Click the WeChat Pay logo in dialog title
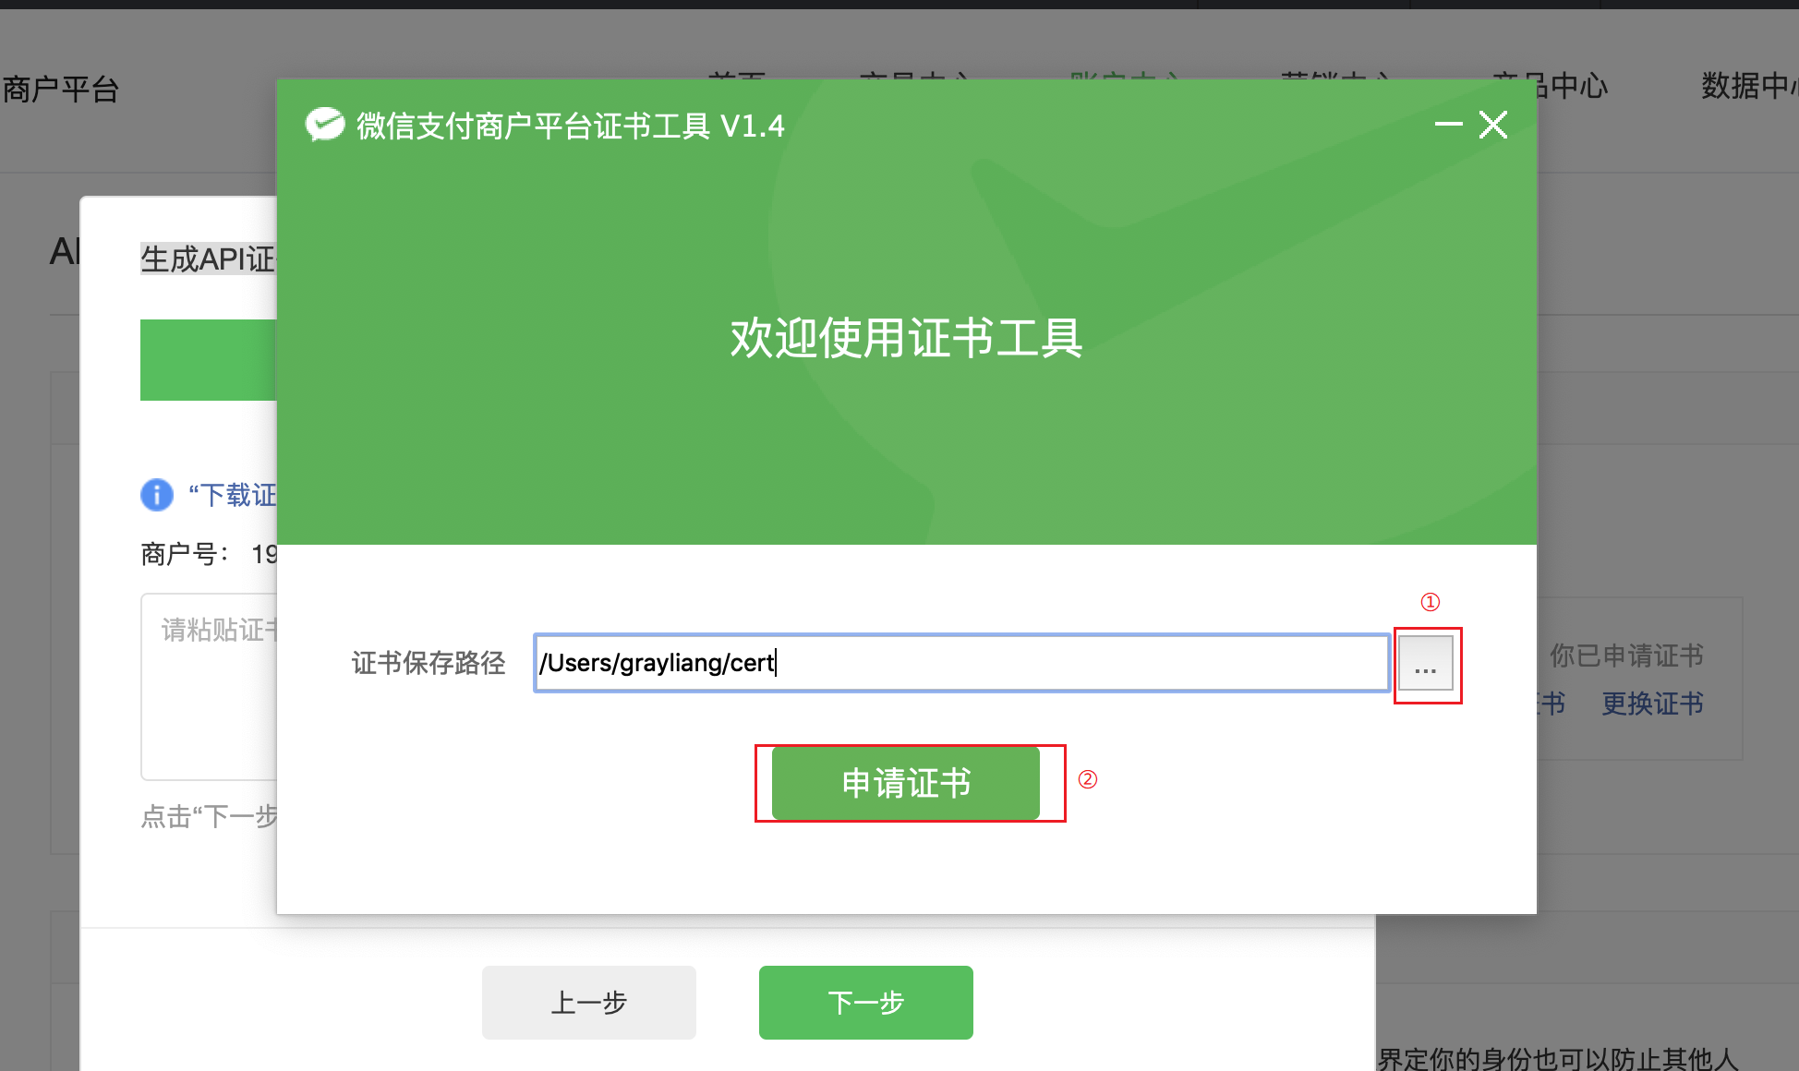This screenshot has height=1071, width=1799. [324, 125]
